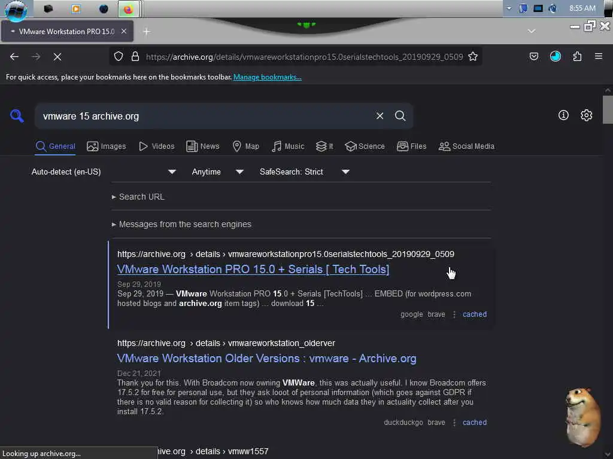Switch to the Videos category
This screenshot has height=459, width=613.
click(157, 146)
